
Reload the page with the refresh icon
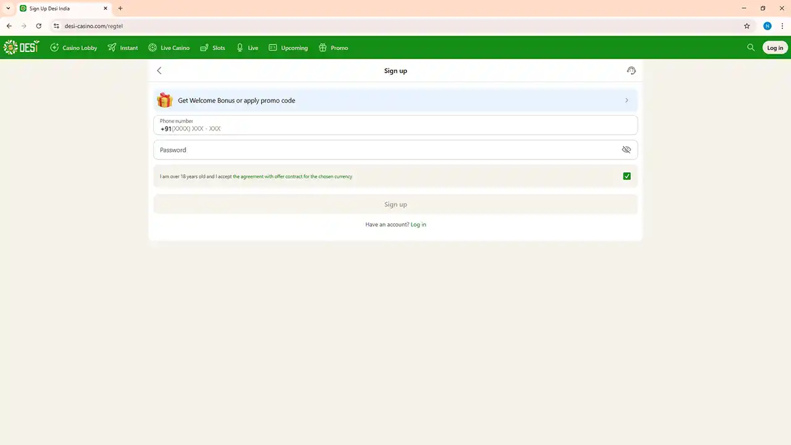(39, 26)
